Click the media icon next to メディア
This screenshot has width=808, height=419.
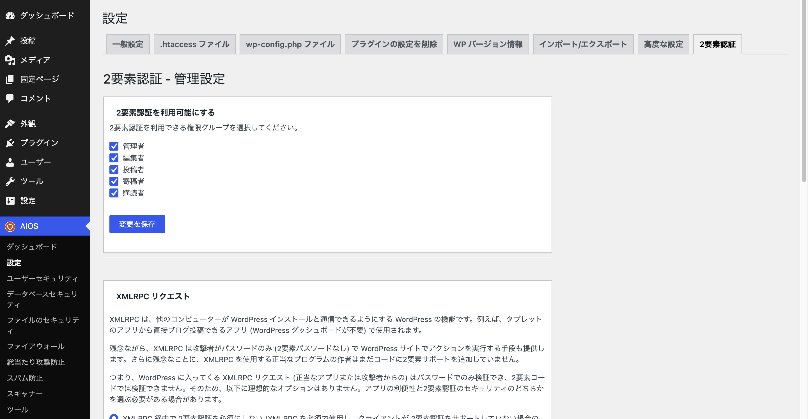(x=10, y=60)
